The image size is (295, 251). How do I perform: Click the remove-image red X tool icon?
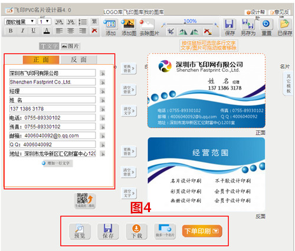click(x=208, y=31)
